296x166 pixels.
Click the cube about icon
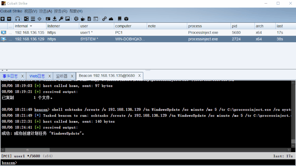point(126,19)
